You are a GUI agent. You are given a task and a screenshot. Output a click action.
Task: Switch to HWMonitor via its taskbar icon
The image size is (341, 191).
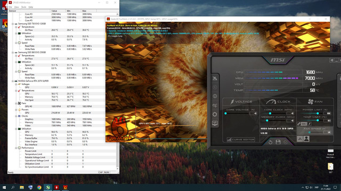(x=56, y=187)
